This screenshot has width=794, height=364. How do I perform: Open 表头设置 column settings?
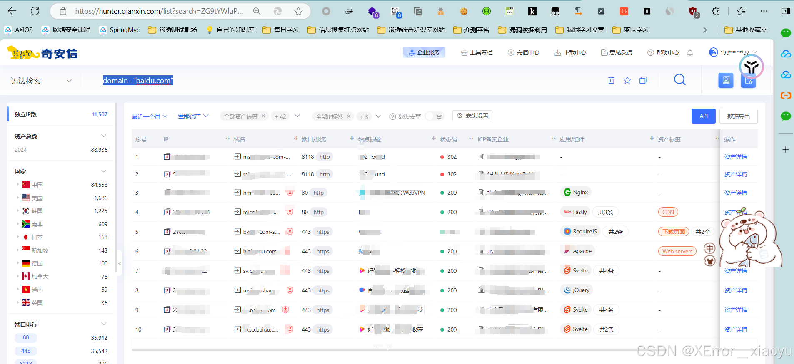pos(472,116)
